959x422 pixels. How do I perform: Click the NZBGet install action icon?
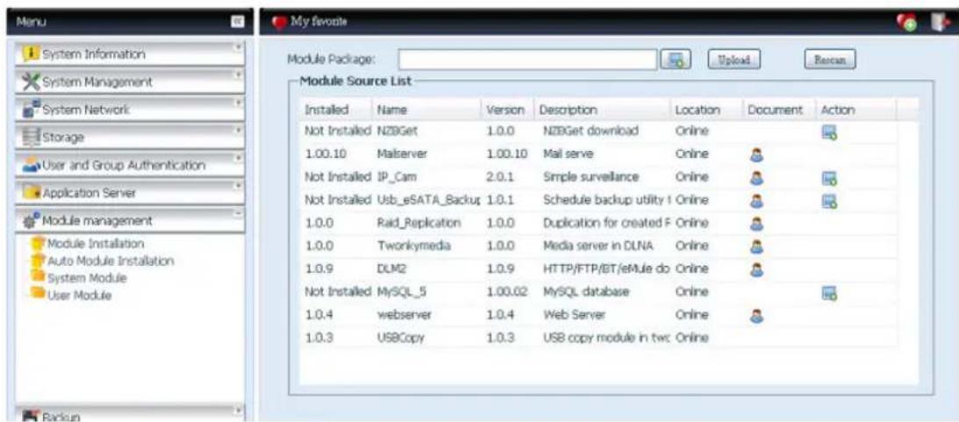tap(829, 132)
